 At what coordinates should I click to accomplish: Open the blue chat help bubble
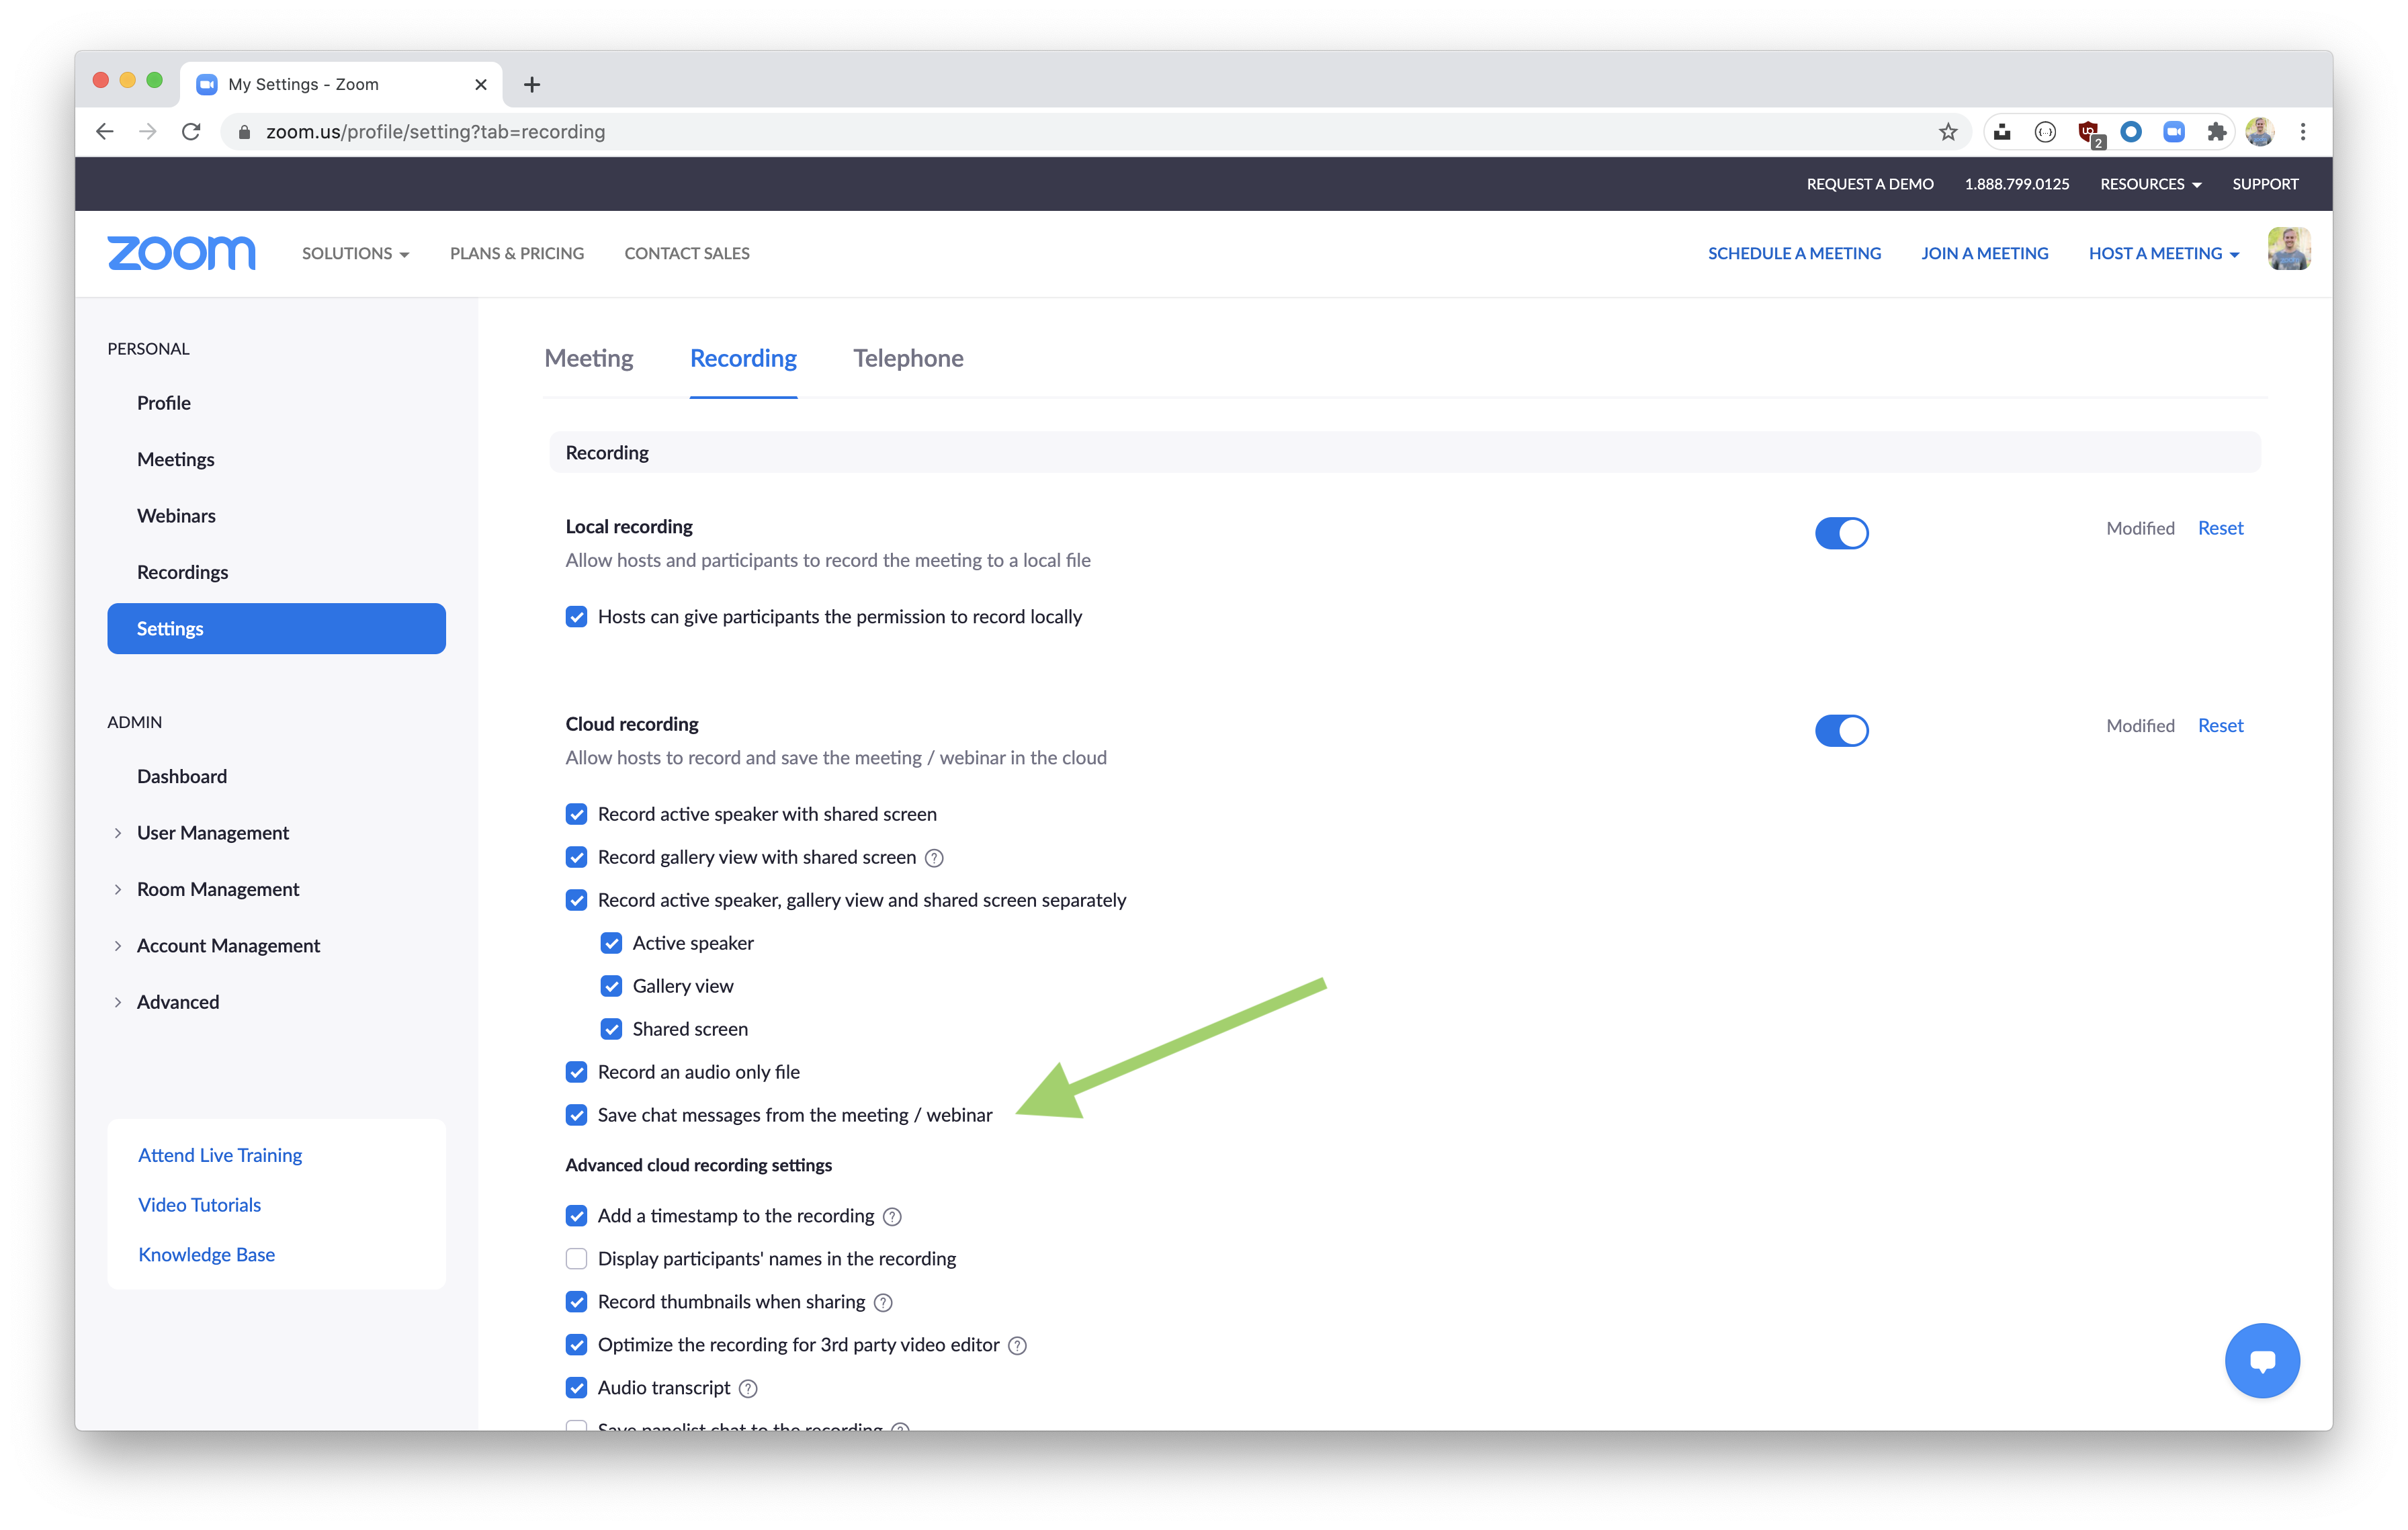[x=2261, y=1360]
